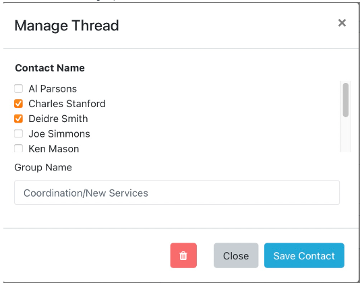Enable the Joe Simmons checkbox

[x=18, y=133]
